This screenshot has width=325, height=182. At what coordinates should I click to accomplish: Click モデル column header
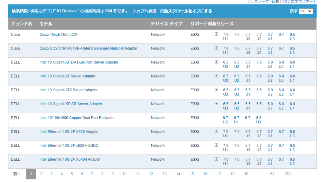pyautogui.click(x=46, y=24)
